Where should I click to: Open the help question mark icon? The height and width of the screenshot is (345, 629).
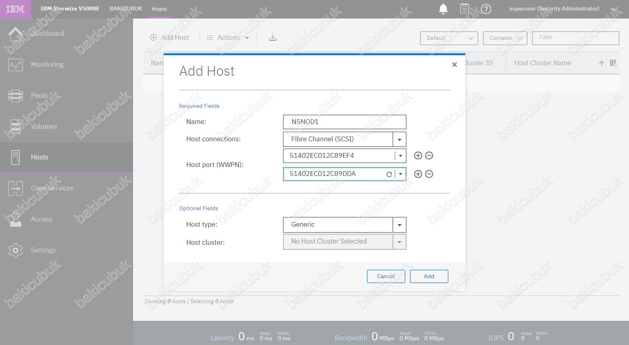[x=486, y=9]
